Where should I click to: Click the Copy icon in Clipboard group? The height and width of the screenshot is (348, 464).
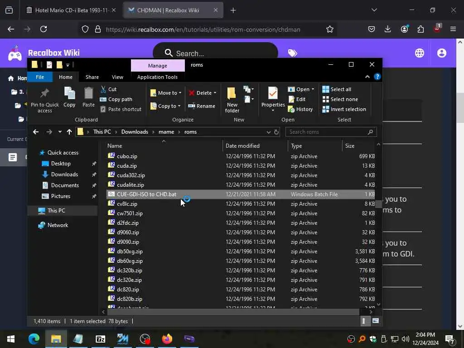[x=69, y=93]
